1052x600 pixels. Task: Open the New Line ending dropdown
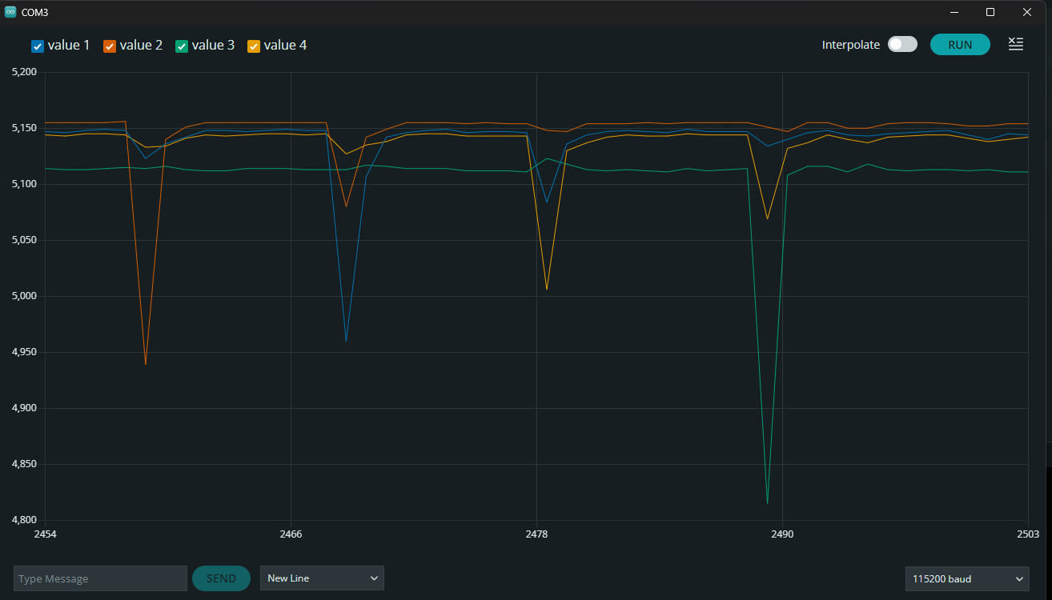click(322, 578)
